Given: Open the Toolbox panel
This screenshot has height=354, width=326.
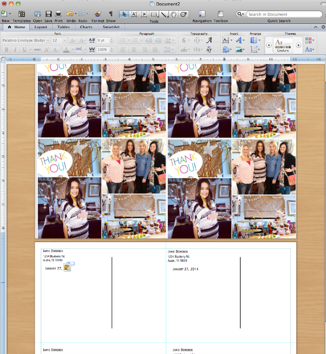Looking at the screenshot, I should 221,14.
